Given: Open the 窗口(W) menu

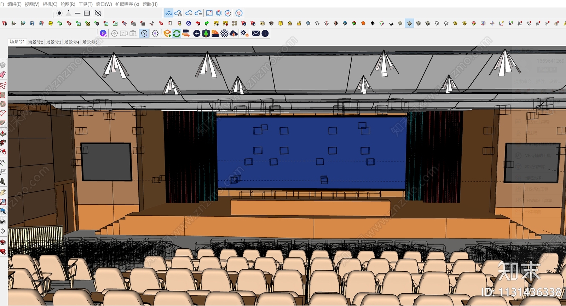Looking at the screenshot, I should pos(104,4).
